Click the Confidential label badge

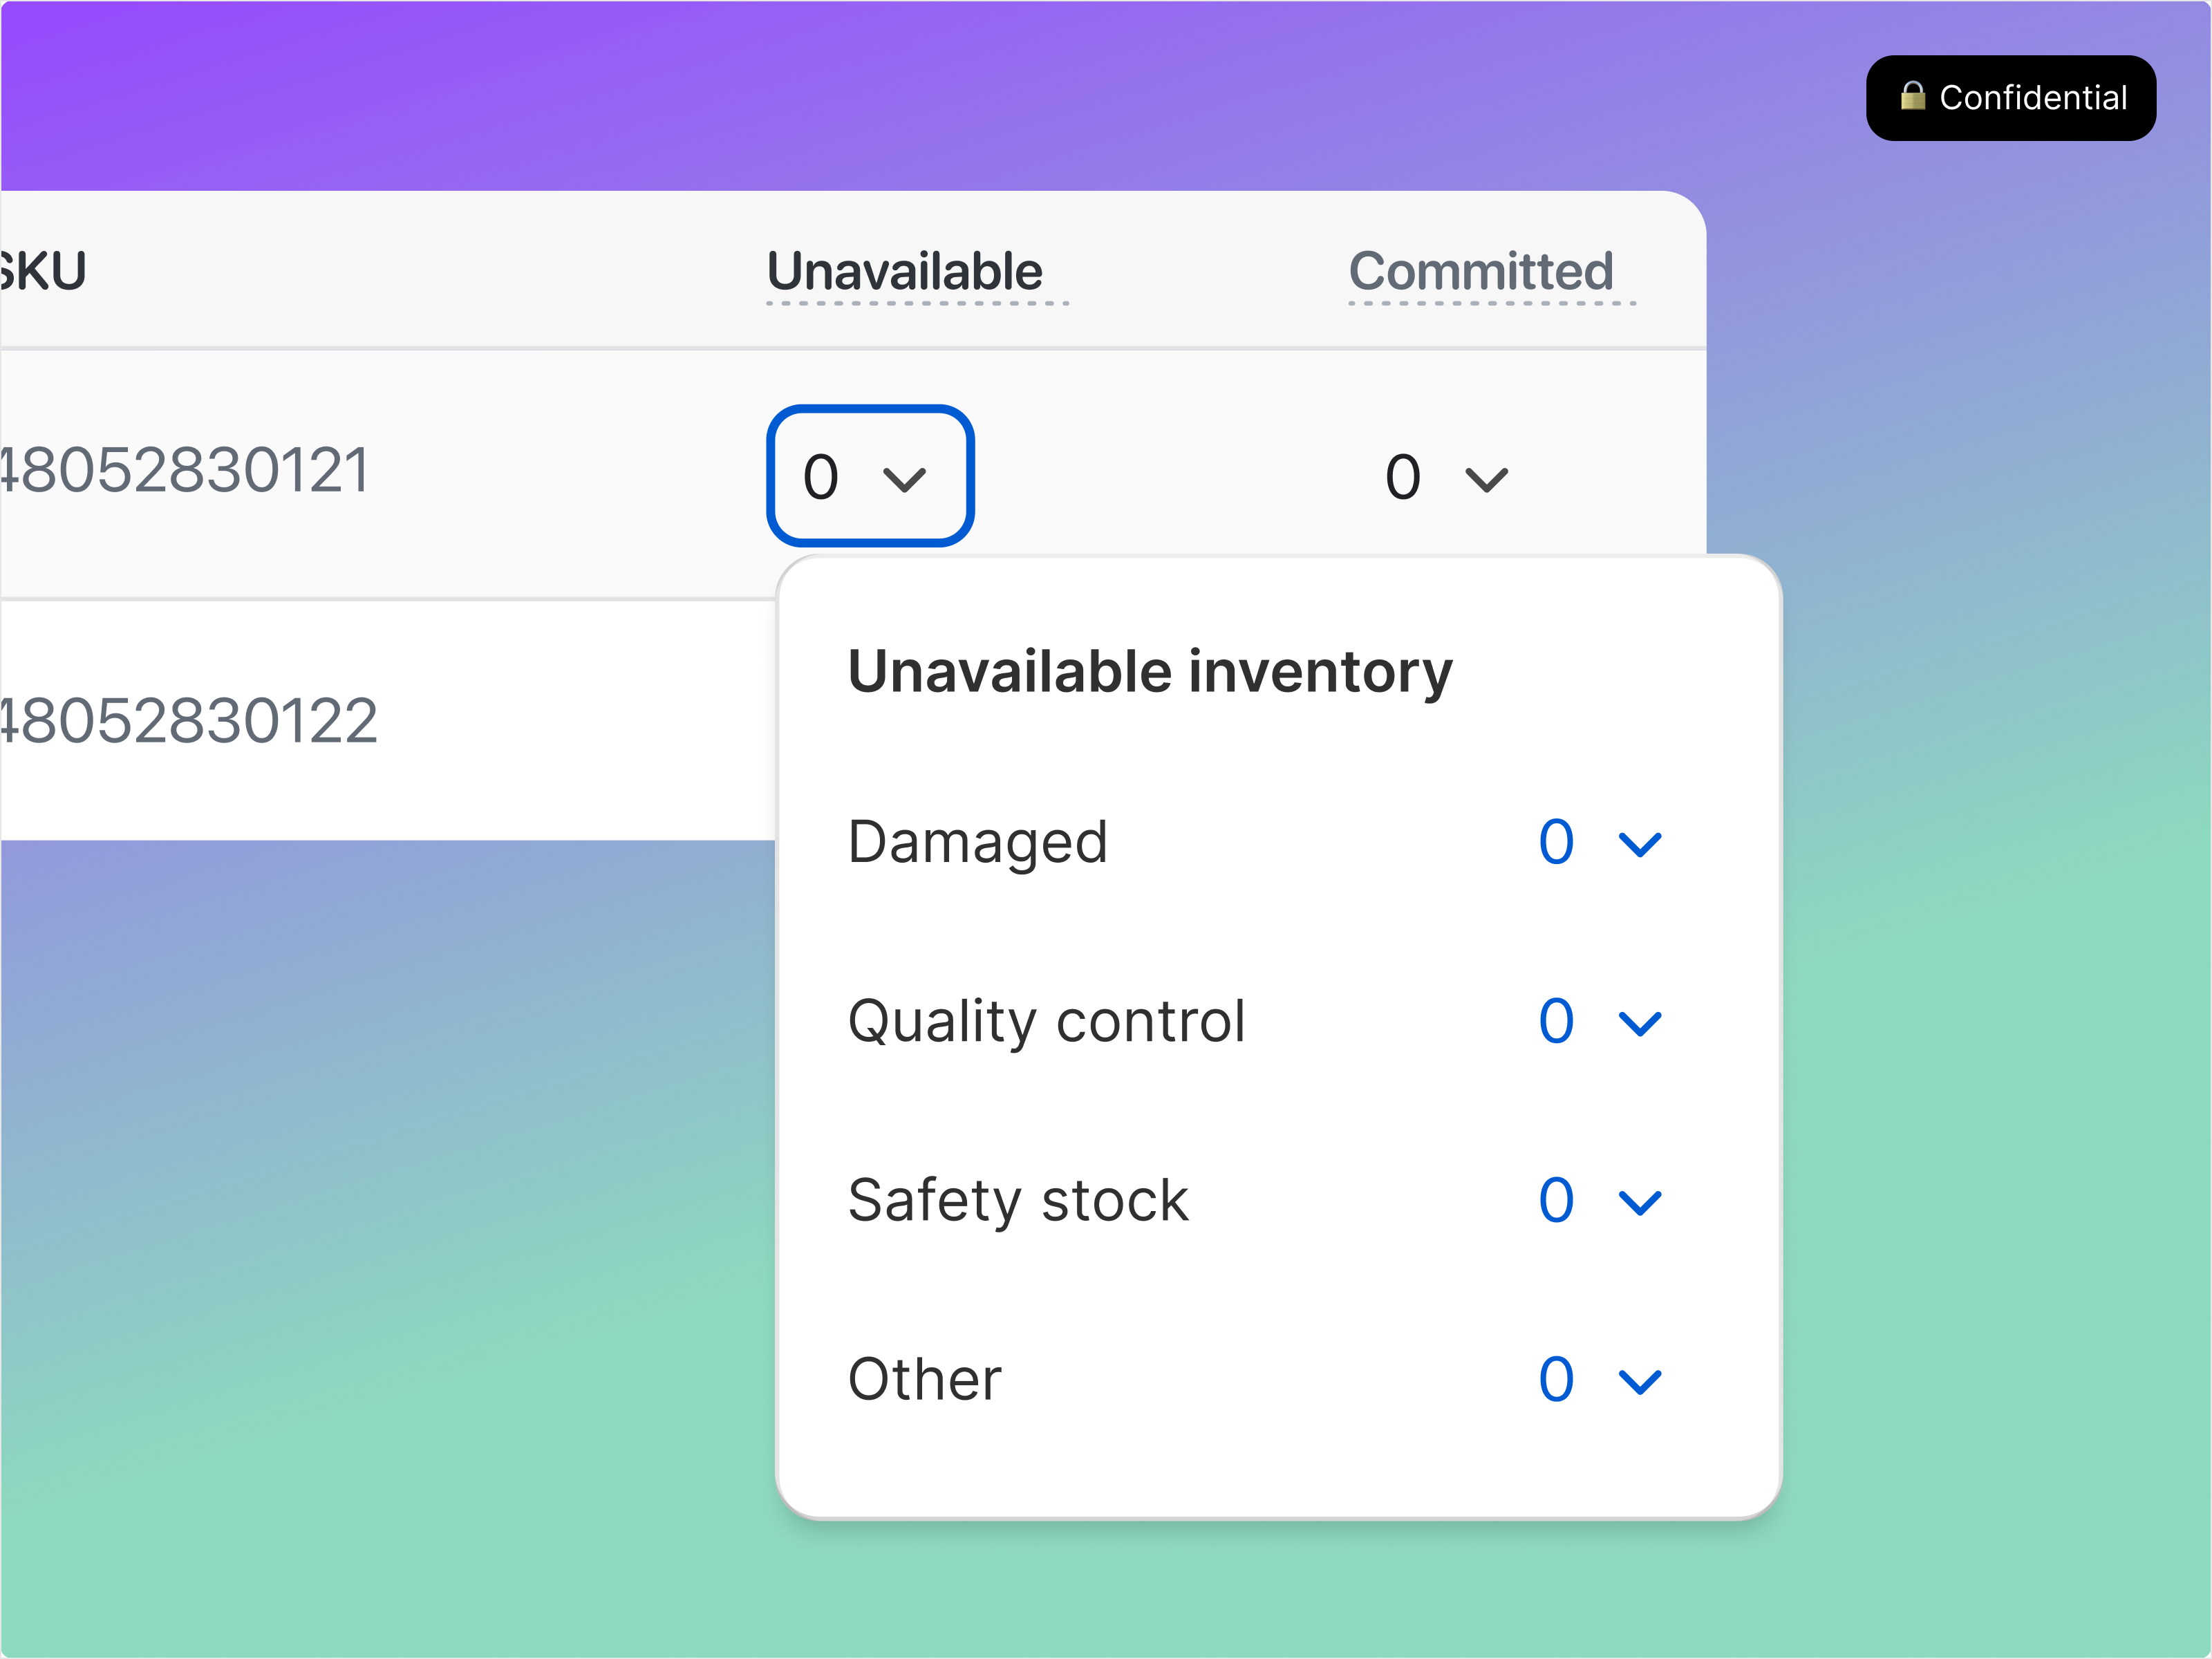pos(2011,96)
